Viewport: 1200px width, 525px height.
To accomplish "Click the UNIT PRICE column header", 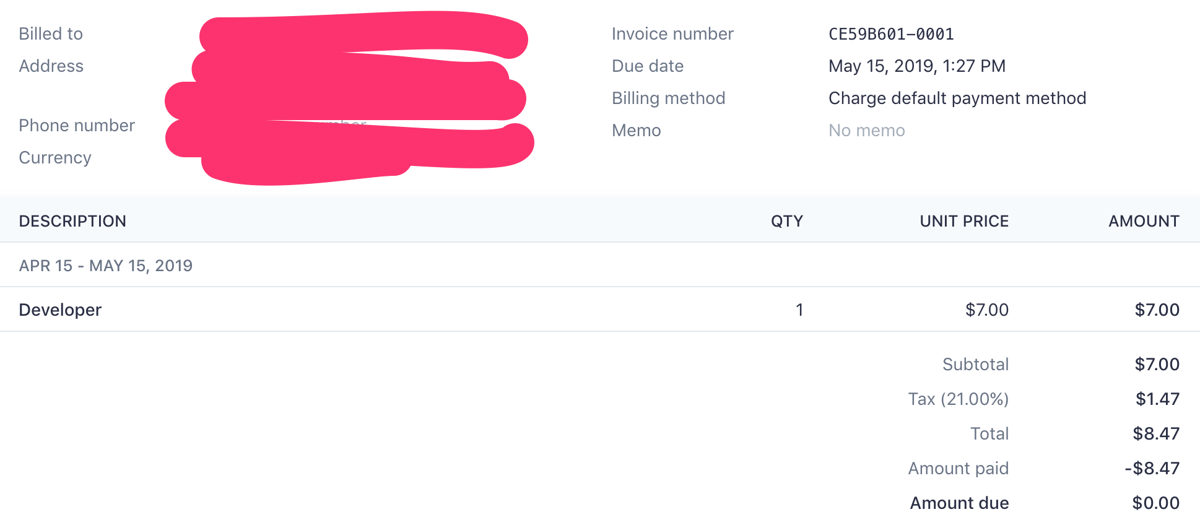I will 964,221.
